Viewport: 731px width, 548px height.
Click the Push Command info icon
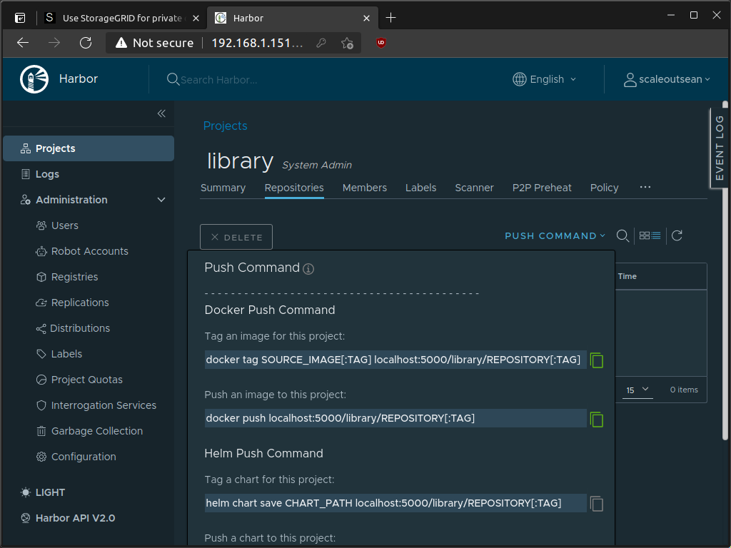point(308,269)
